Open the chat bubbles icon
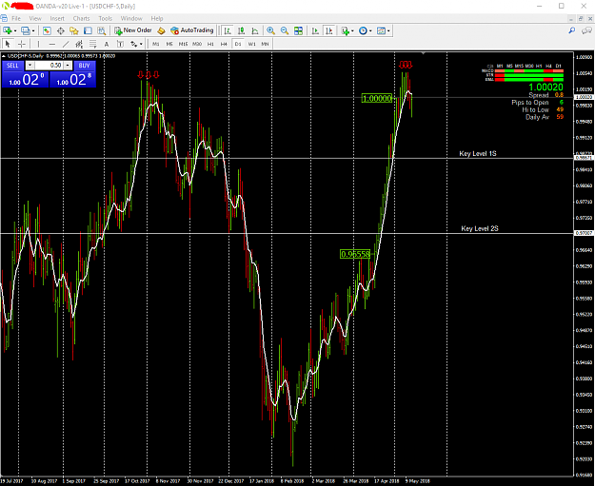The height and width of the screenshot is (486, 595). coord(586,30)
